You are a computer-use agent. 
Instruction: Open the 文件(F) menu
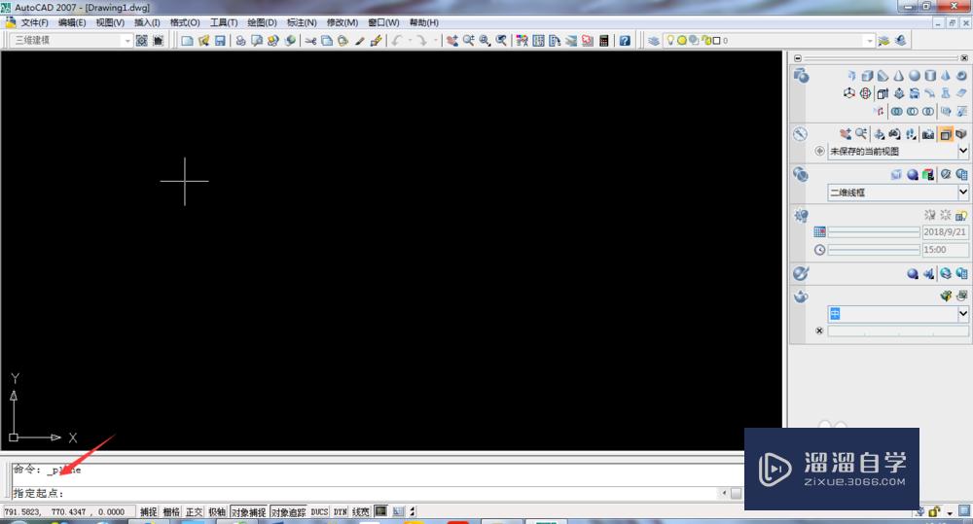34,22
